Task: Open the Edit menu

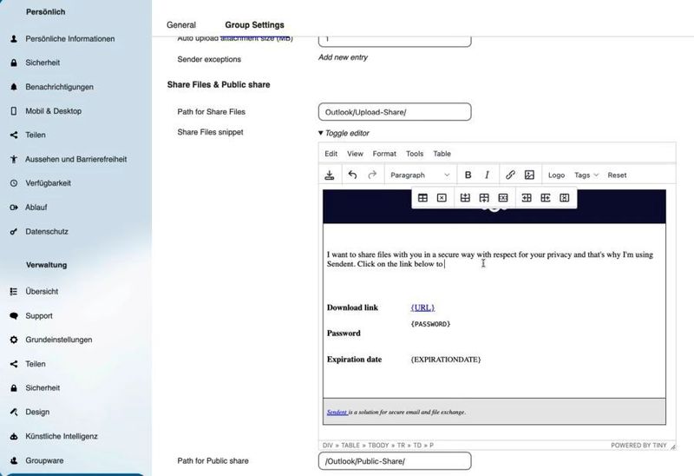Action: click(x=331, y=154)
